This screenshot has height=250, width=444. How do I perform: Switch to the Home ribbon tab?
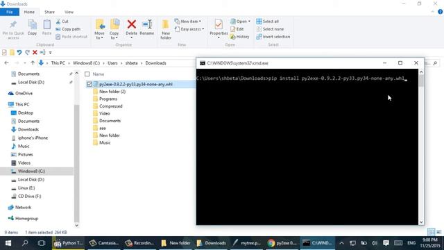[x=29, y=12]
